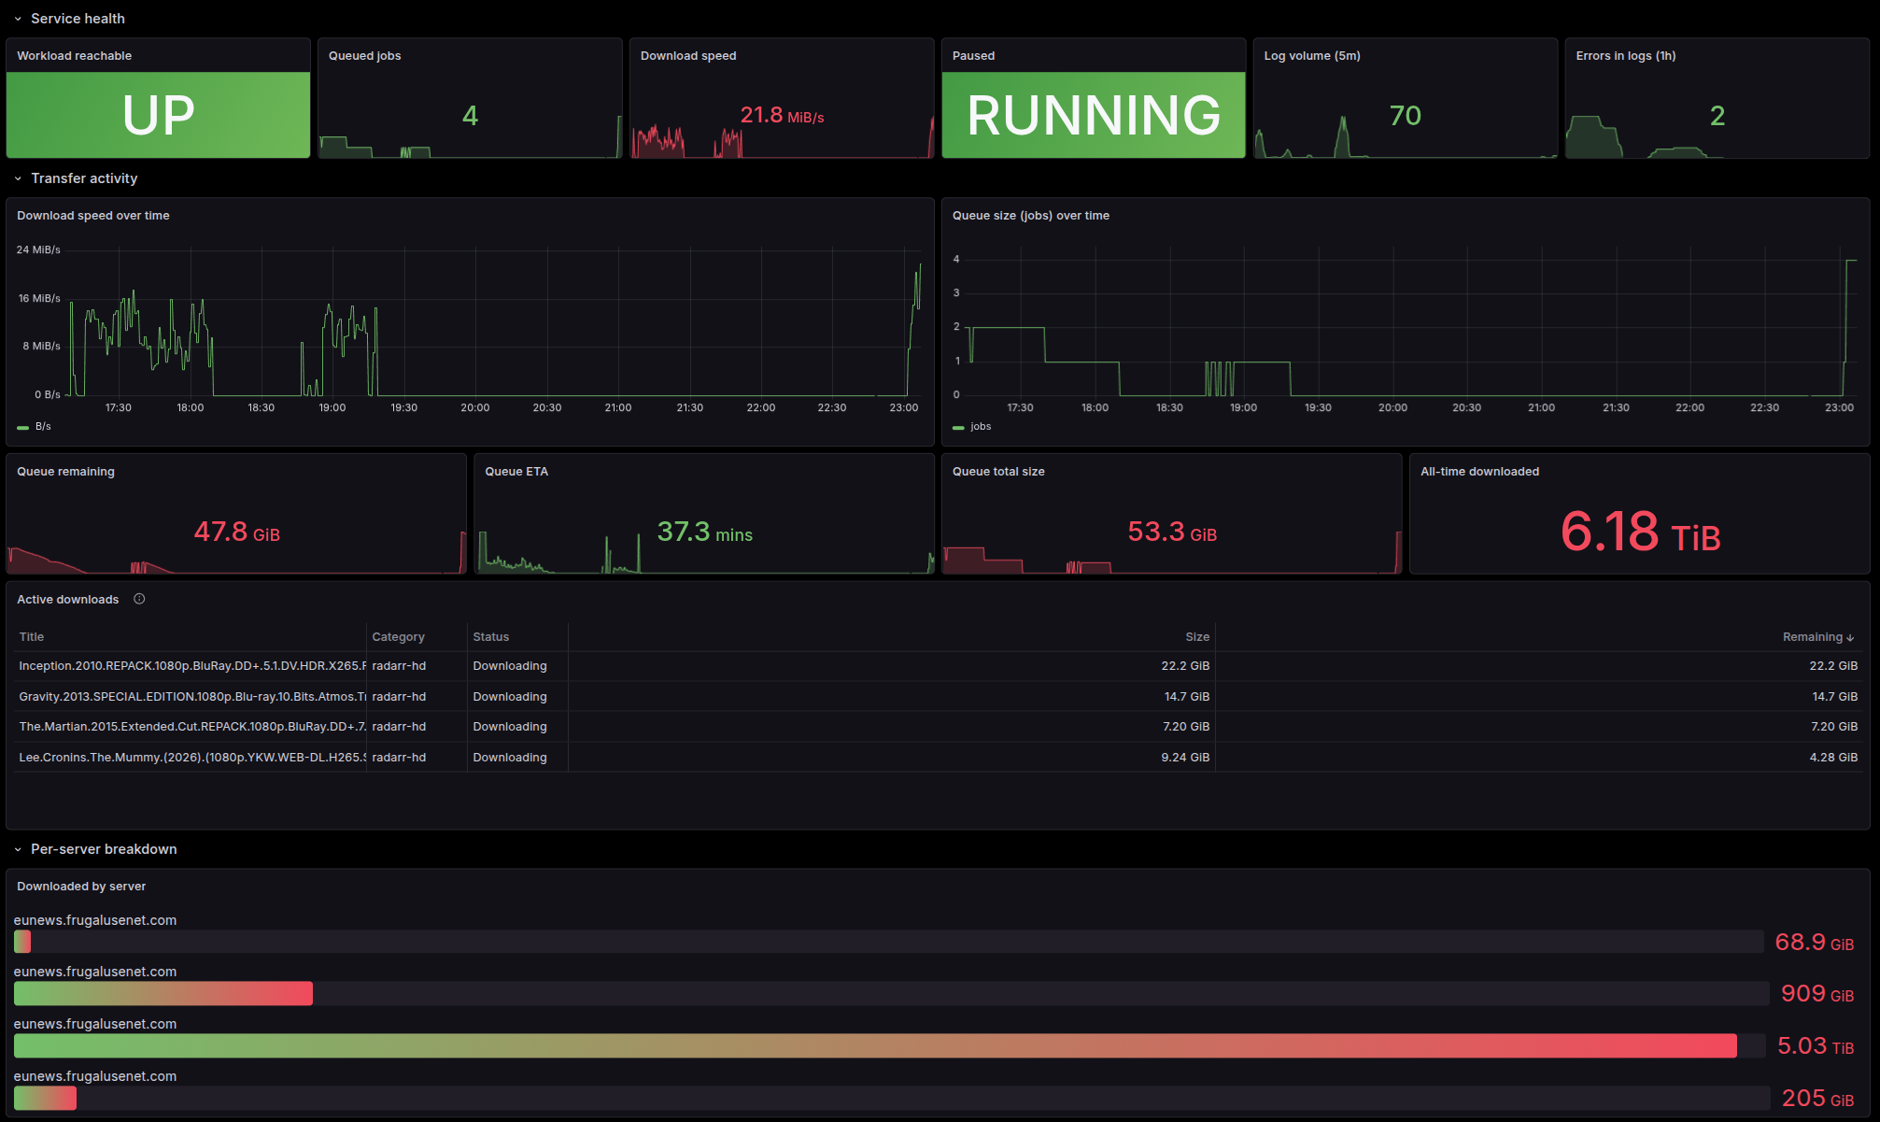
Task: Open Download speed over time panel title
Action: (93, 216)
